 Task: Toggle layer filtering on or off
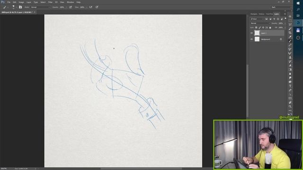pos(285,18)
